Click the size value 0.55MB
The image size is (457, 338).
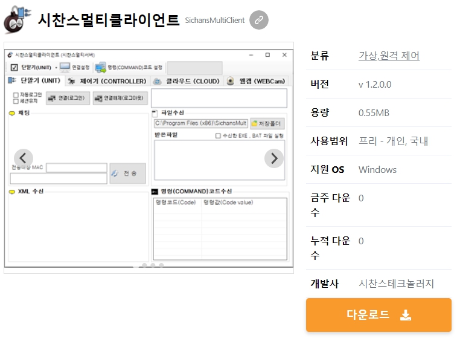374,112
